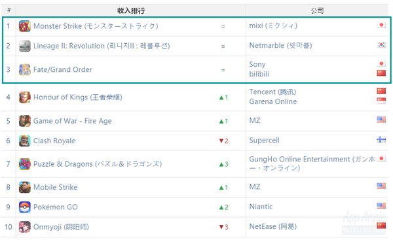Click the Finland flag next to Supercell
The image size is (393, 242).
click(x=381, y=140)
